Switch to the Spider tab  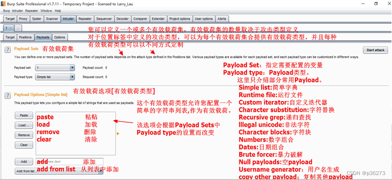(x=37, y=19)
